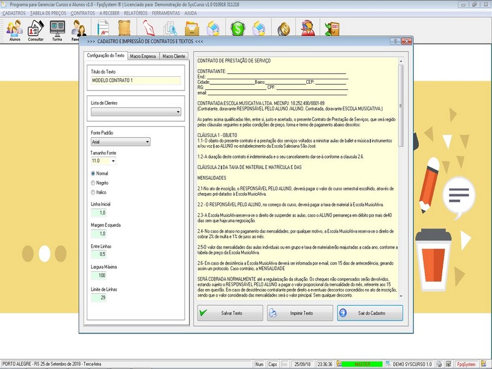492x369 pixels.
Task: Click the Imprimir Texto button
Action: pyautogui.click(x=300, y=313)
